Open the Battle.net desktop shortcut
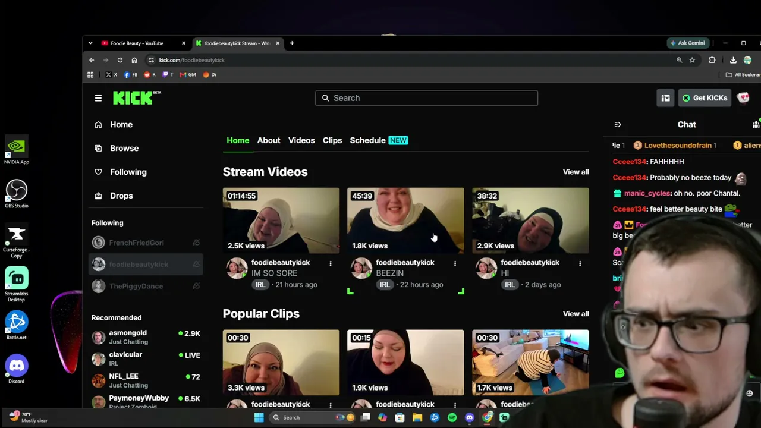Viewport: 761px width, 428px height. tap(17, 326)
